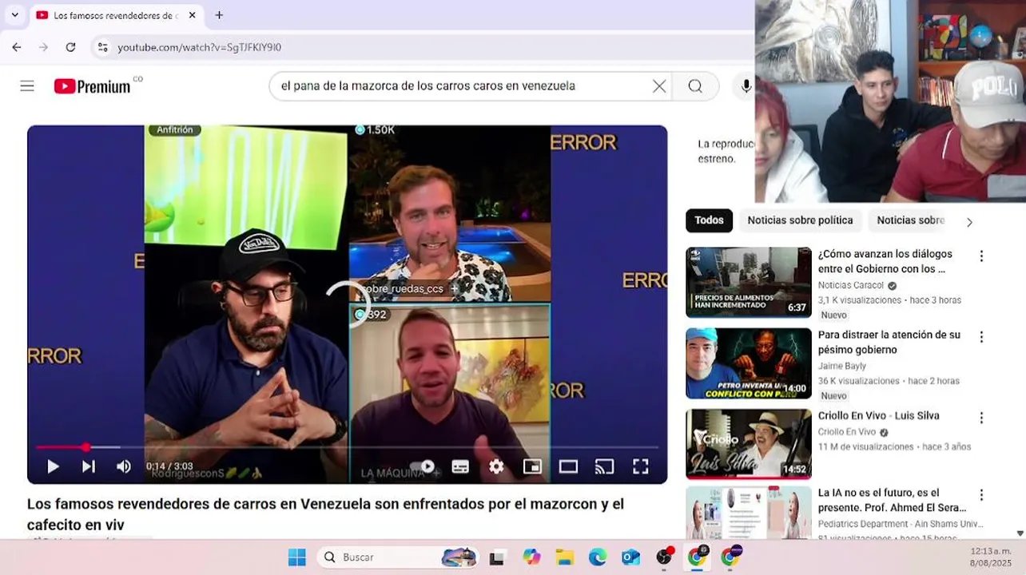
Task: Open 'La IA no es el futuro' video
Action: coord(893,500)
